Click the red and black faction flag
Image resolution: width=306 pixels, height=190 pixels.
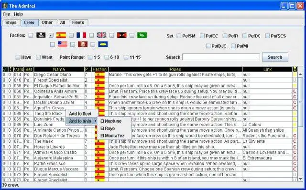pyautogui.click(x=122, y=35)
